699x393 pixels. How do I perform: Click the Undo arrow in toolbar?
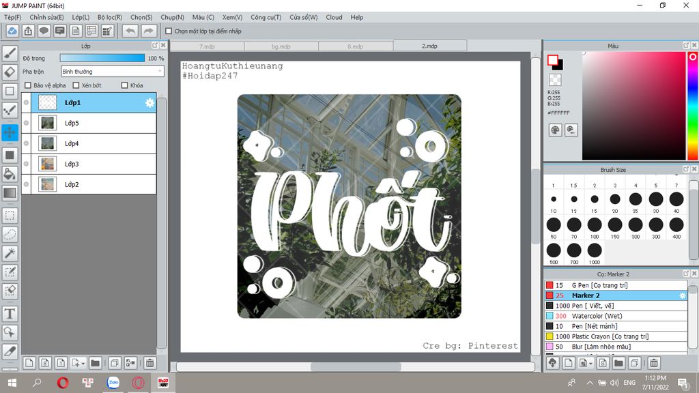click(130, 31)
